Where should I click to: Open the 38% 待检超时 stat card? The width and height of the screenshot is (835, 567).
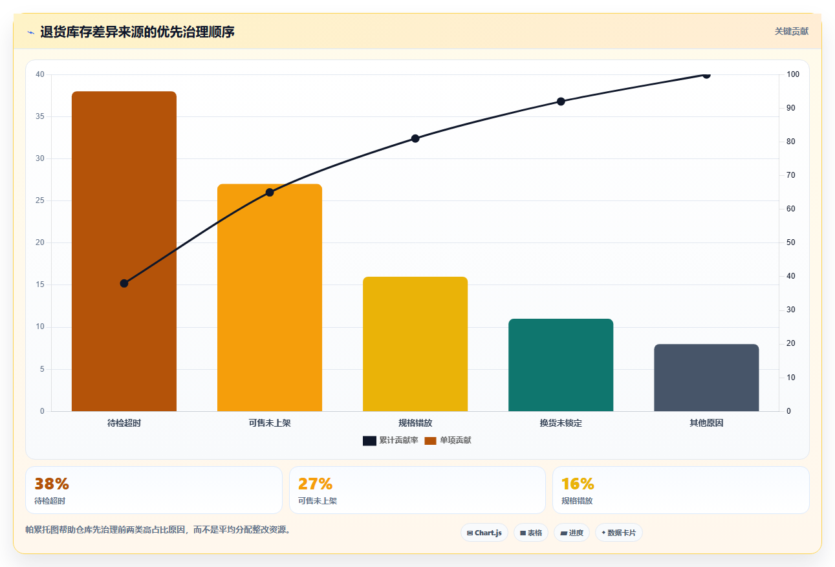[x=154, y=490]
